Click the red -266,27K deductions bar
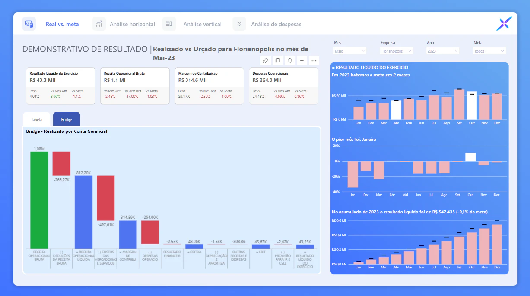 point(61,164)
